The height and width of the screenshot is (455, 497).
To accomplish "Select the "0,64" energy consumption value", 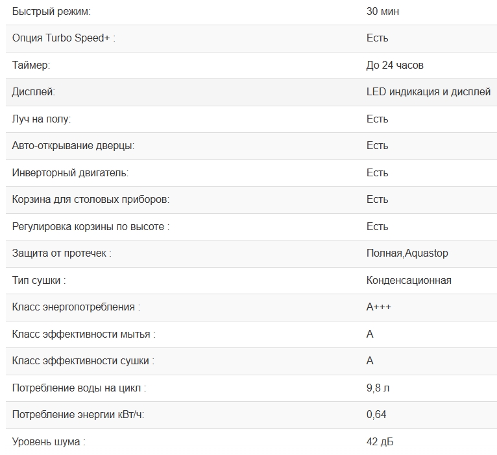I will (376, 415).
